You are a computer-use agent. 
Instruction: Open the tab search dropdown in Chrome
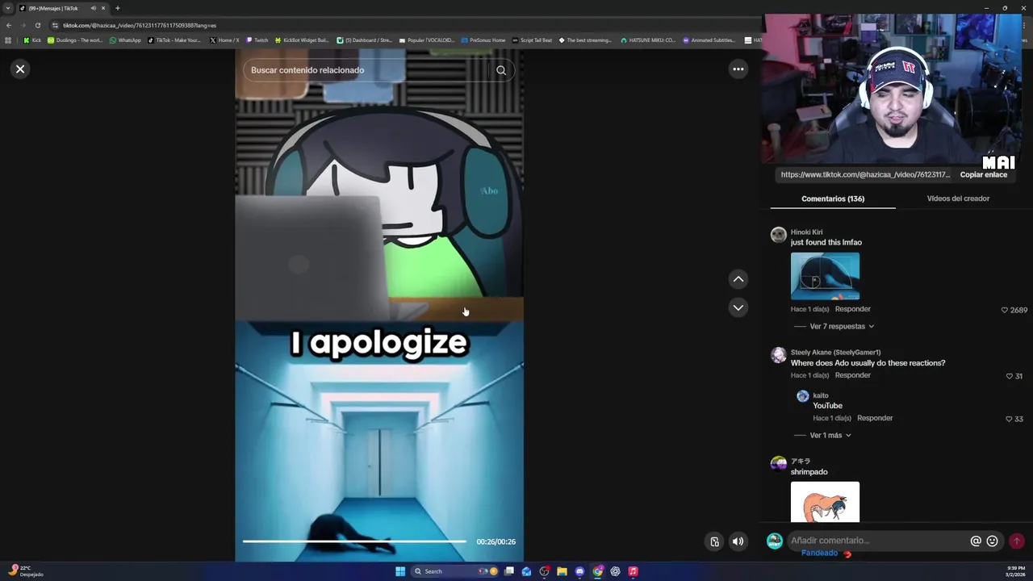click(x=8, y=8)
